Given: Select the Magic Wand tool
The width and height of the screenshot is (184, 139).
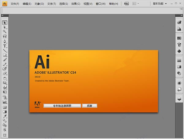Looking at the screenshot, I should point(5,31).
